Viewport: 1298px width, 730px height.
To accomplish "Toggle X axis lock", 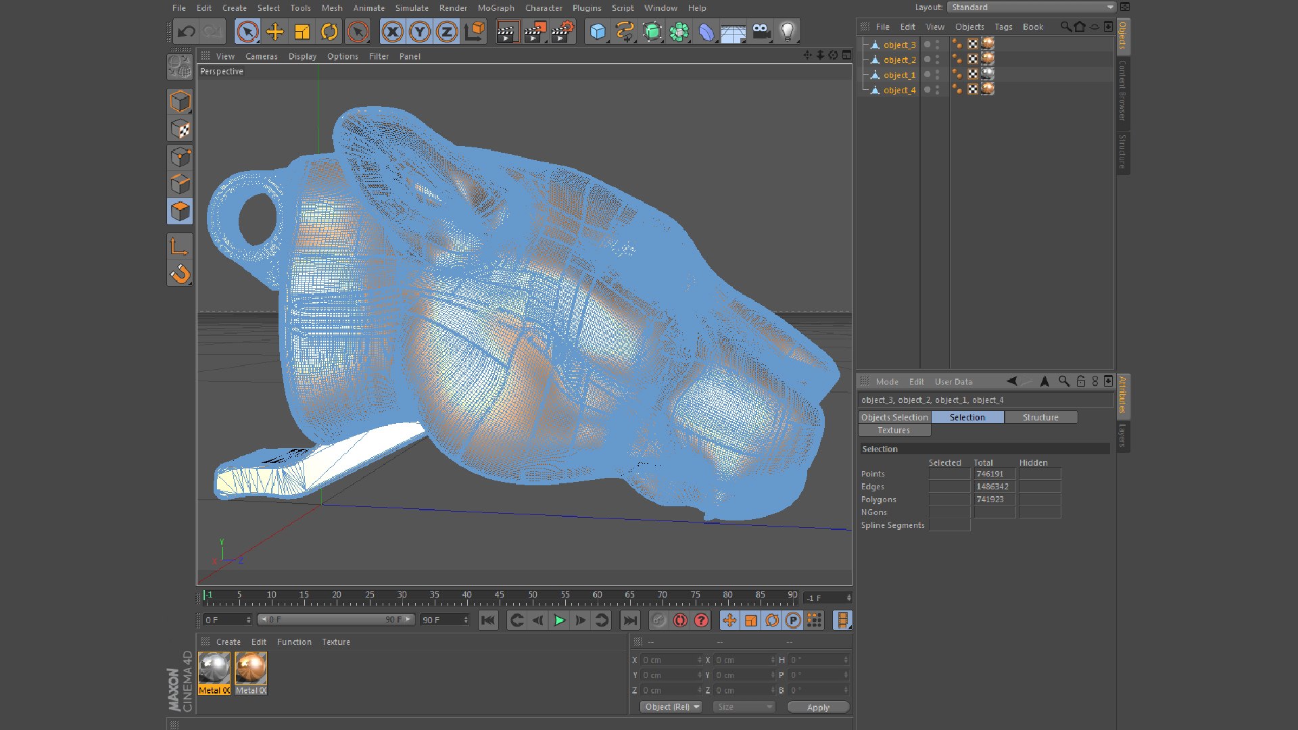I will tap(393, 32).
